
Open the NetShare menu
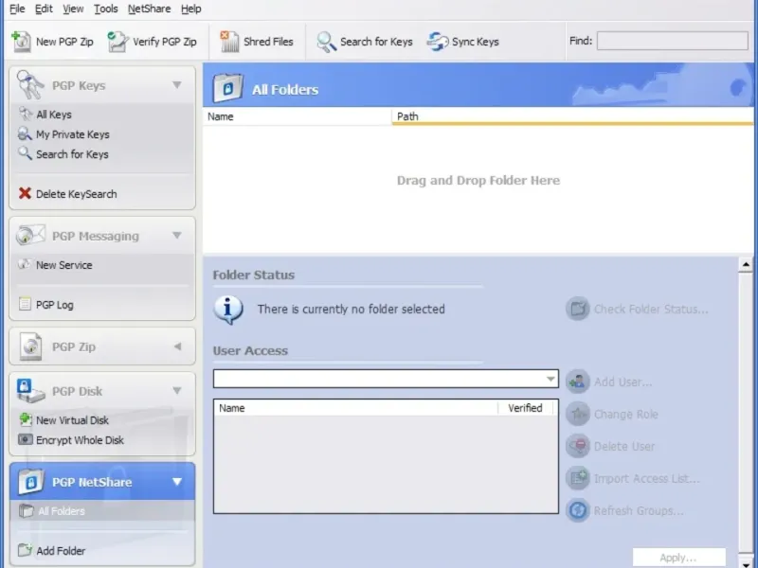(149, 9)
